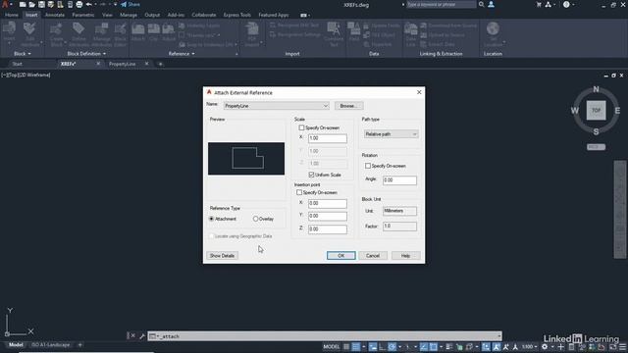Switch to the Model layout tab
Viewport: 628px width, 353px height.
(16, 345)
